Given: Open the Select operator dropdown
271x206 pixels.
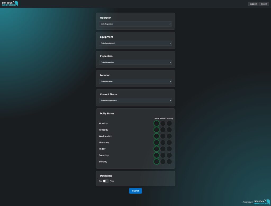Looking at the screenshot, I should (x=135, y=24).
